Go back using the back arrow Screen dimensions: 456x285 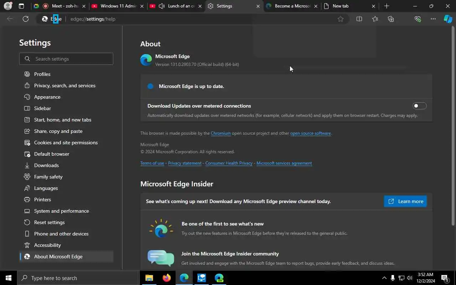tap(10, 19)
